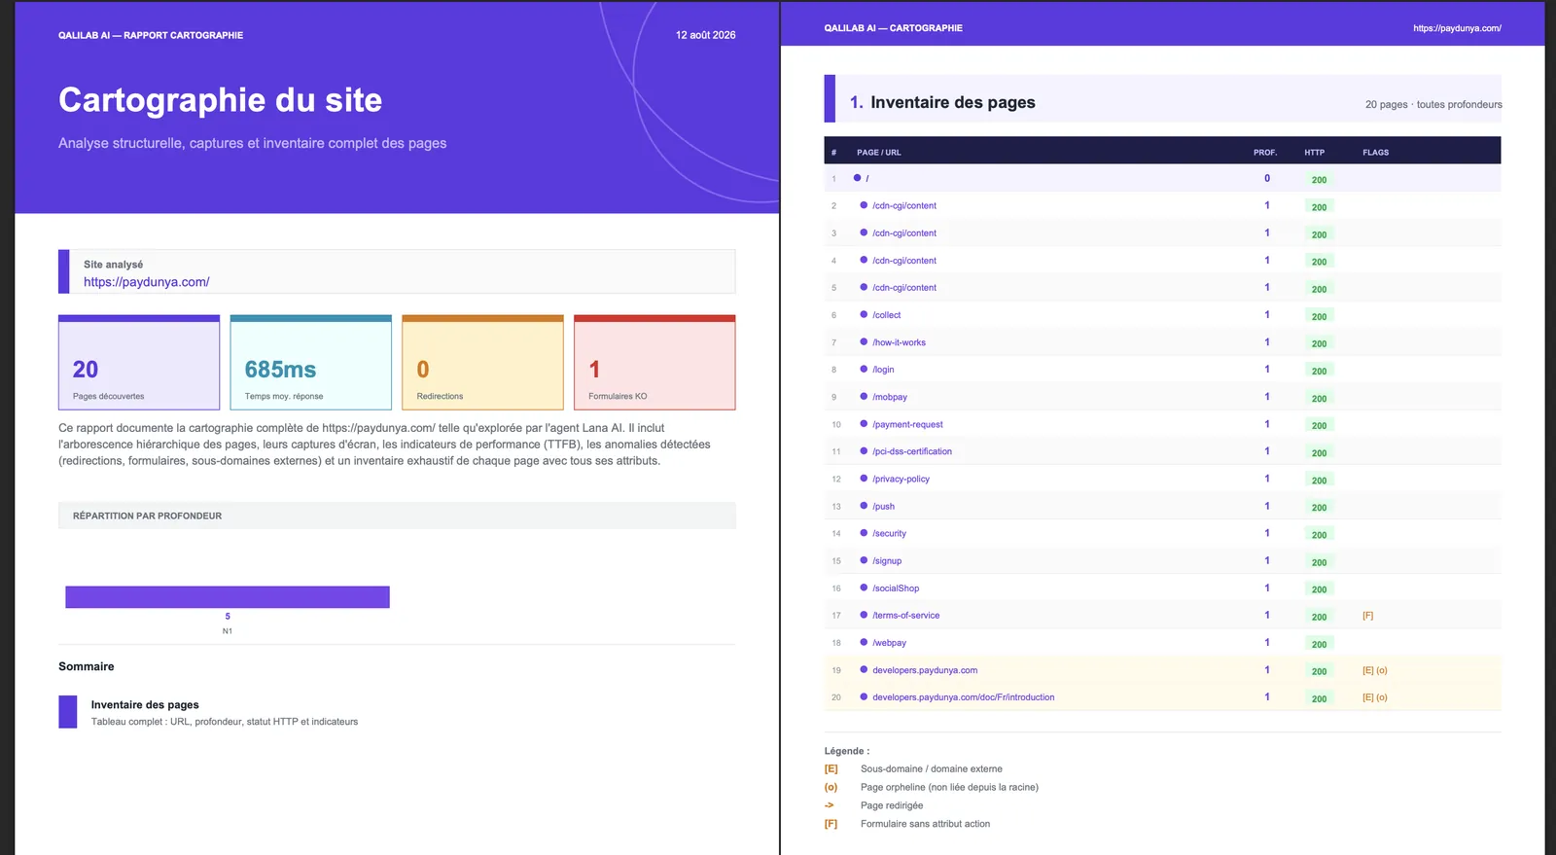
Task: Open the /push page link
Action: coord(883,506)
